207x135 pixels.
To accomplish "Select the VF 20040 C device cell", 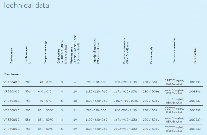I will pos(11,82).
